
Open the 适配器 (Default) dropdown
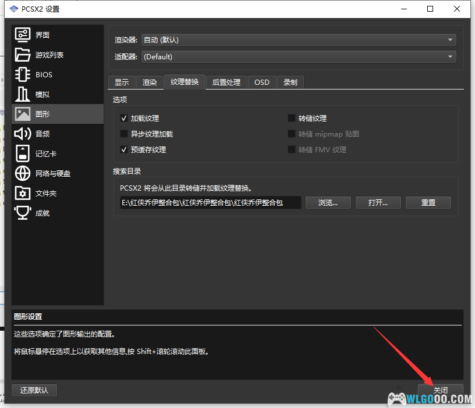[x=298, y=57]
